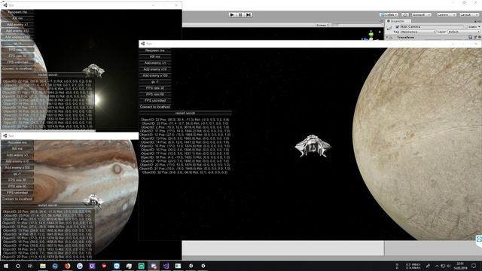Advance one frame with the Step button

pyautogui.click(x=249, y=15)
